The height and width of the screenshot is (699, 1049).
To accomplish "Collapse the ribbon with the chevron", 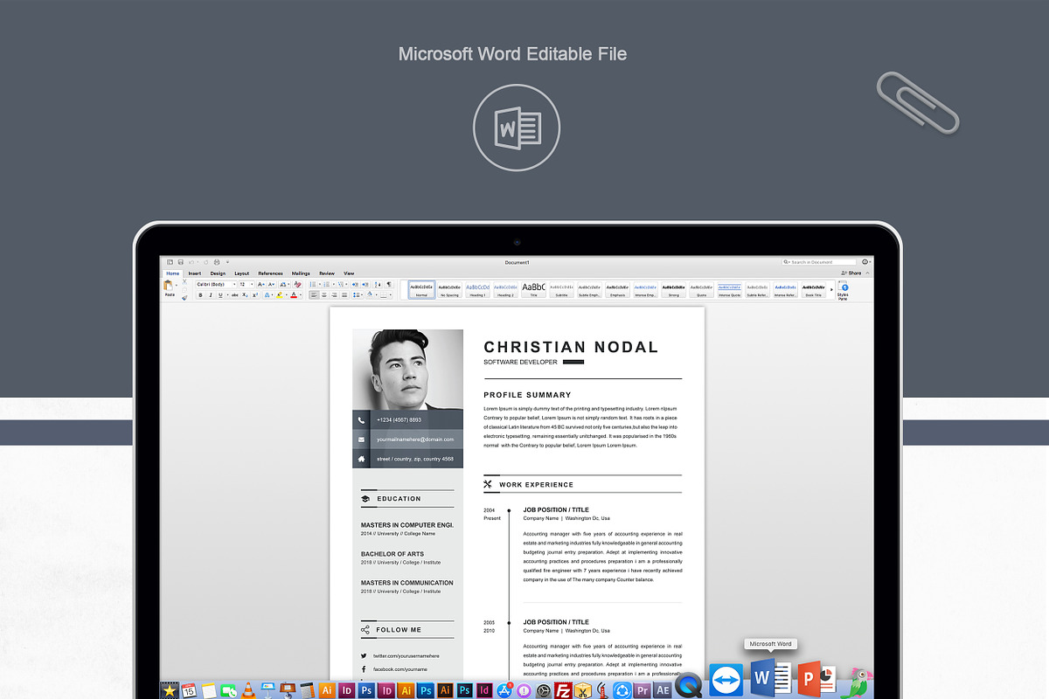I will 868,273.
